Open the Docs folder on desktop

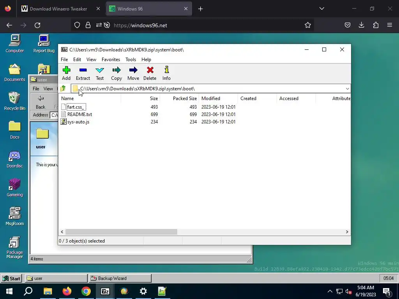click(14, 130)
